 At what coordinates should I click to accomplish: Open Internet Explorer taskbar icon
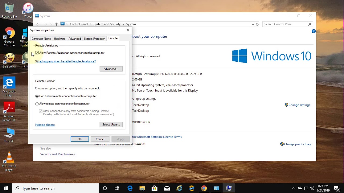[179, 188]
